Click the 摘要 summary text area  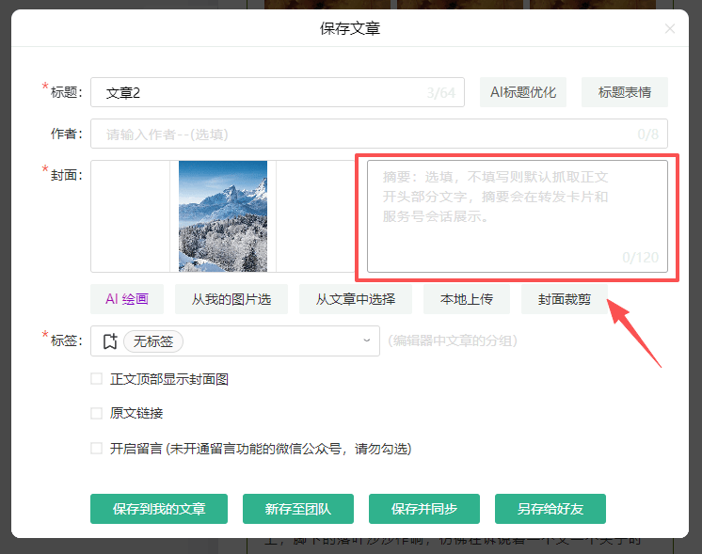pyautogui.click(x=517, y=216)
